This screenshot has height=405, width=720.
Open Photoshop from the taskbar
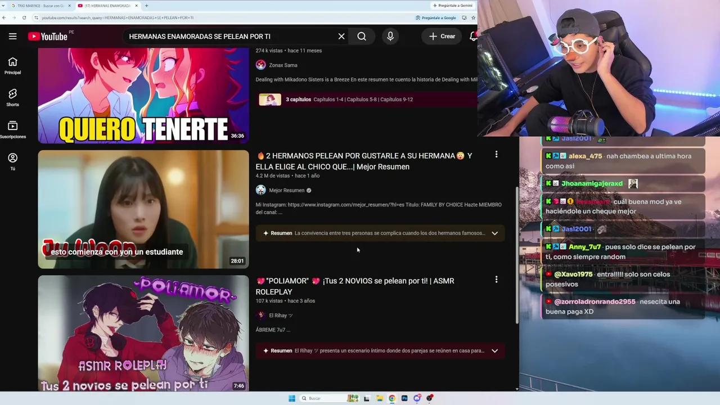[404, 398]
